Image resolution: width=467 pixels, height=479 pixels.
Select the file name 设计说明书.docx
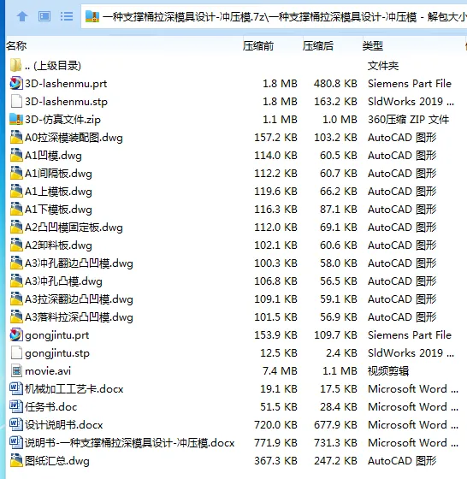64,425
